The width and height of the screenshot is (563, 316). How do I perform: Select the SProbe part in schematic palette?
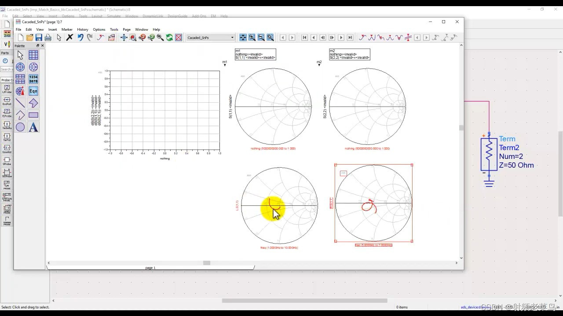(7, 161)
